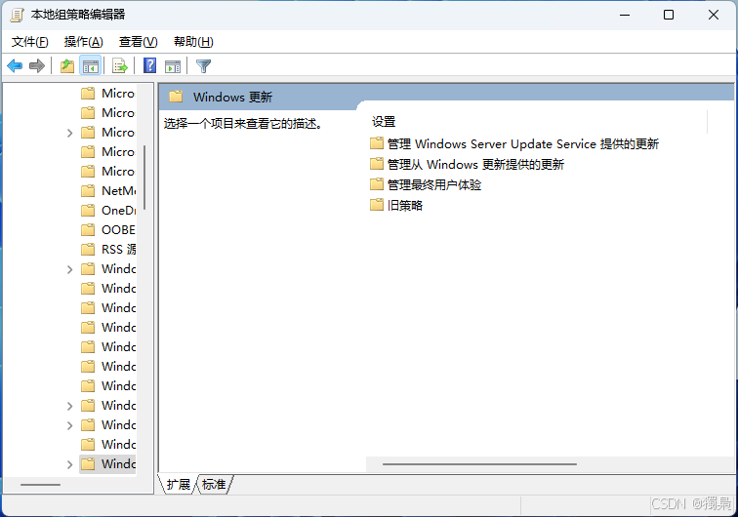
Task: Switch to the 扩展 tab
Action: [179, 484]
